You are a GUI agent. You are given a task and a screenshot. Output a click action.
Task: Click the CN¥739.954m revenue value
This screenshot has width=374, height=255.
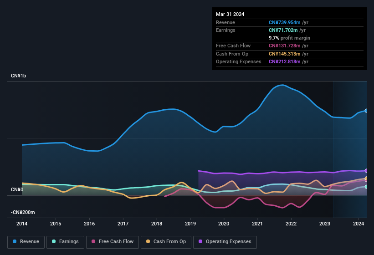(x=285, y=22)
